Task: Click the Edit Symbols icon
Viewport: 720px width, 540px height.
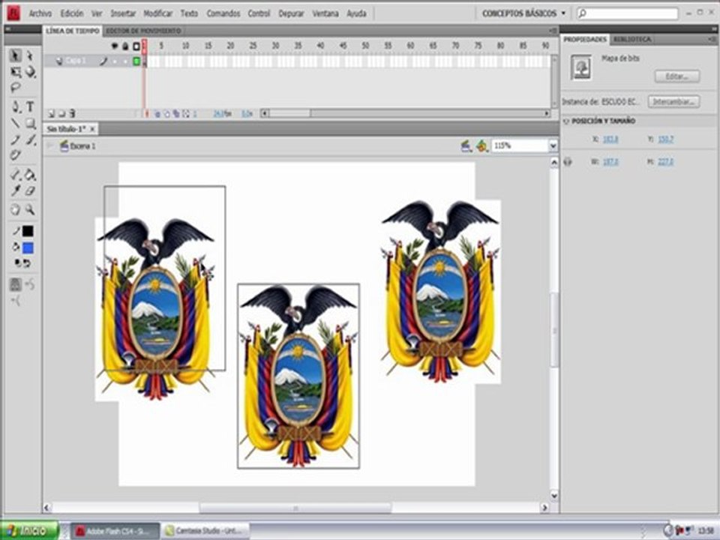Action: (481, 146)
